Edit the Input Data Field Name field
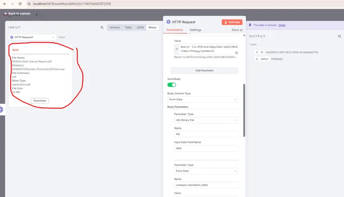This screenshot has width=344, height=197. [x=206, y=148]
